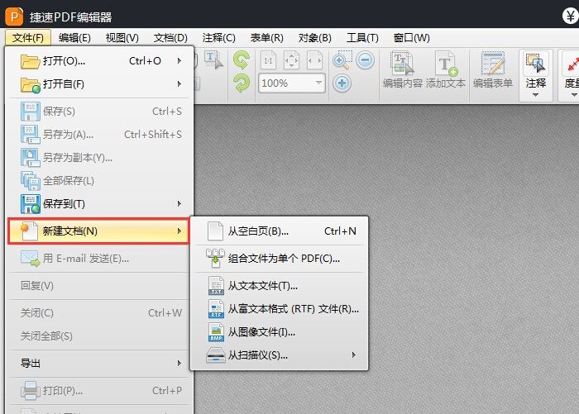Click the TXT icon for 从文本文件(T)...

coord(216,286)
